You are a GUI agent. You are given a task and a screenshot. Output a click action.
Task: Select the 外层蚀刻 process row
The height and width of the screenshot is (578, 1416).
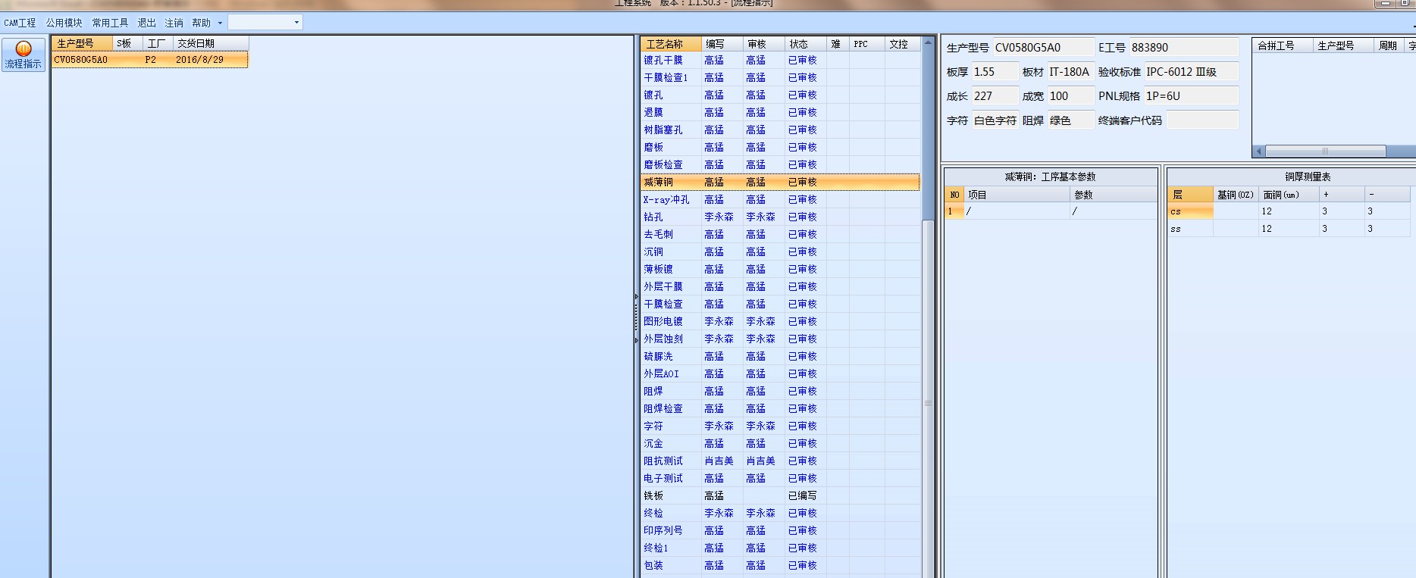tap(780, 339)
